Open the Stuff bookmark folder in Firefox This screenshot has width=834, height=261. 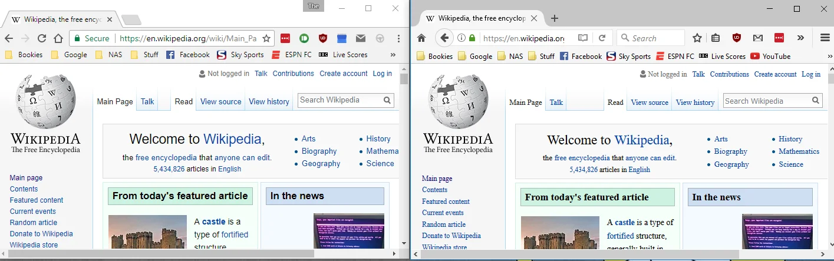541,57
